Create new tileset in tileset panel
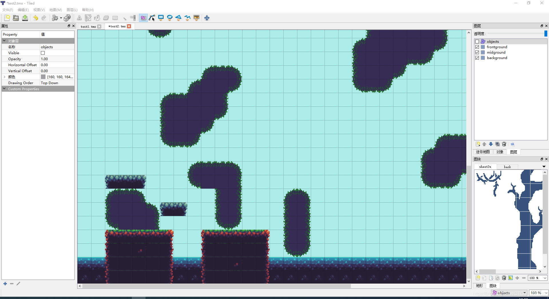This screenshot has height=299, width=549. coord(478,278)
